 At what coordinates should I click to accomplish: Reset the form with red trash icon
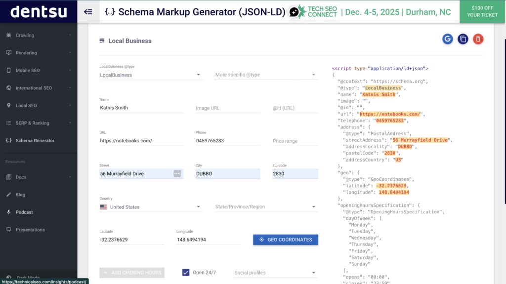tap(478, 39)
